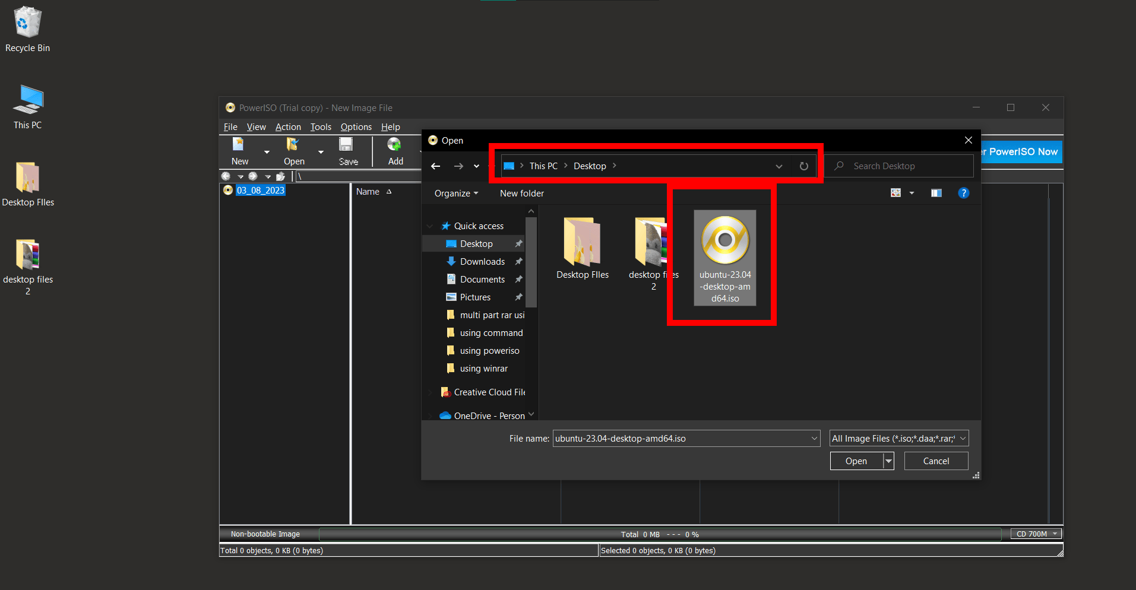Click the back navigation arrow in Open dialog
The height and width of the screenshot is (590, 1136).
tap(435, 166)
